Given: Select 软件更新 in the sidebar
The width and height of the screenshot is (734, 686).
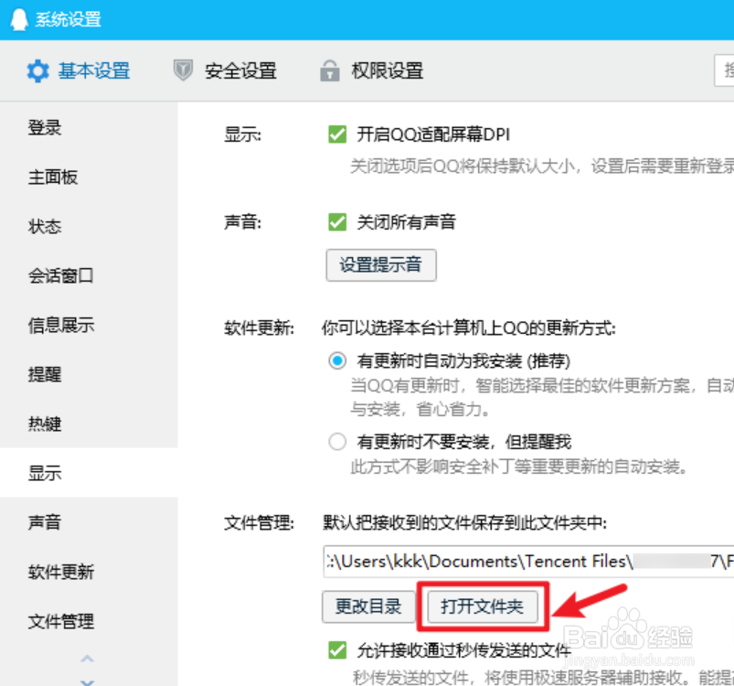Looking at the screenshot, I should tap(89, 572).
